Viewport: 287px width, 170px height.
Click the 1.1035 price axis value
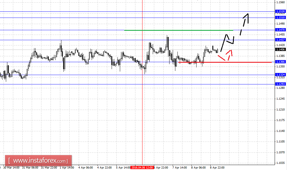point(281,163)
